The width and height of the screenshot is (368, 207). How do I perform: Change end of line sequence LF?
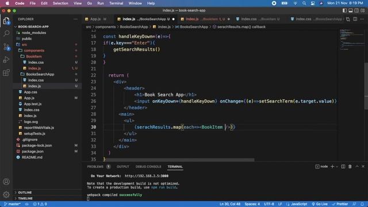coord(280,204)
